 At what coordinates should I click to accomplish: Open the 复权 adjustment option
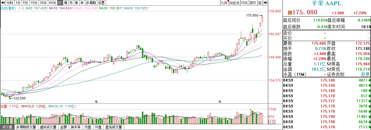click(x=253, y=3)
